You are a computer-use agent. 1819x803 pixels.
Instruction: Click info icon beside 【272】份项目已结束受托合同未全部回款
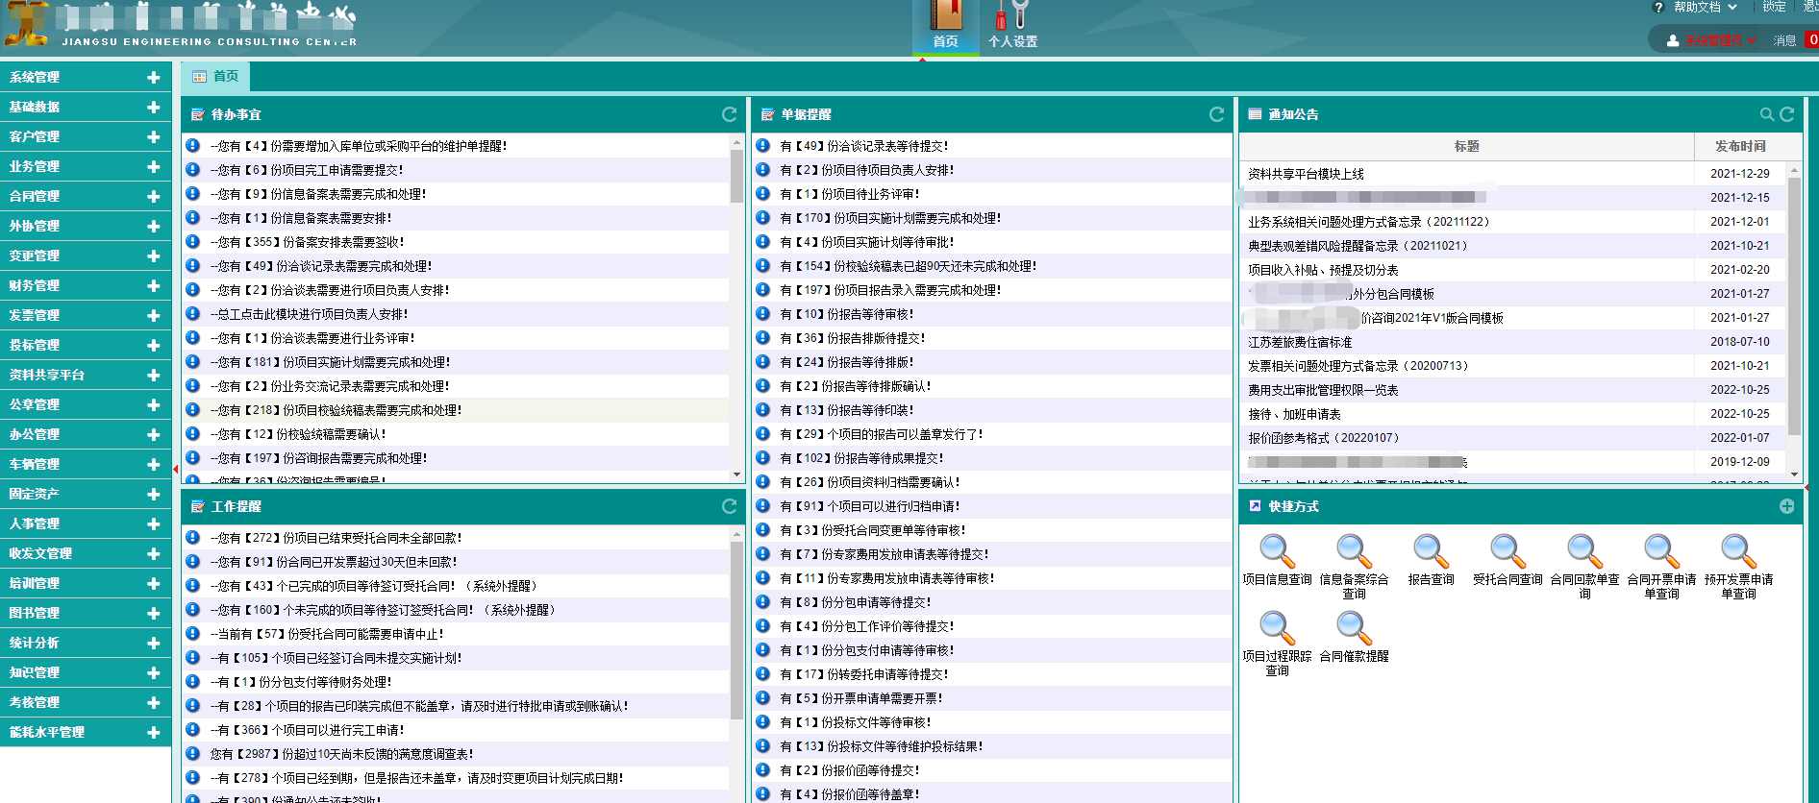(192, 537)
